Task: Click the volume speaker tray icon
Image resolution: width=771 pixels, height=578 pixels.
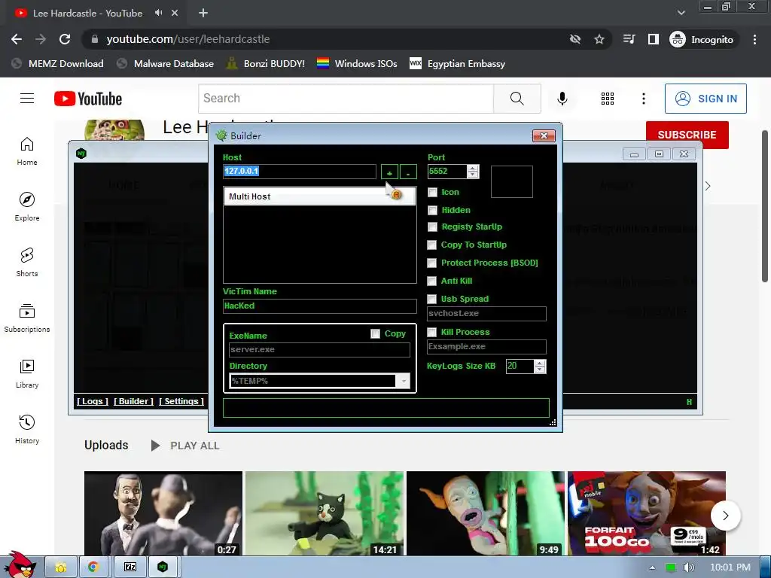Action: (688, 567)
